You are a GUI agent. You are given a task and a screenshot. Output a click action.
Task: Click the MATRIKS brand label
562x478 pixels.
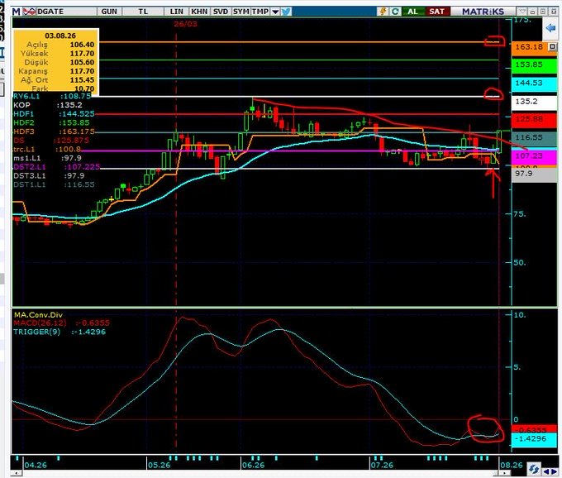pos(483,12)
